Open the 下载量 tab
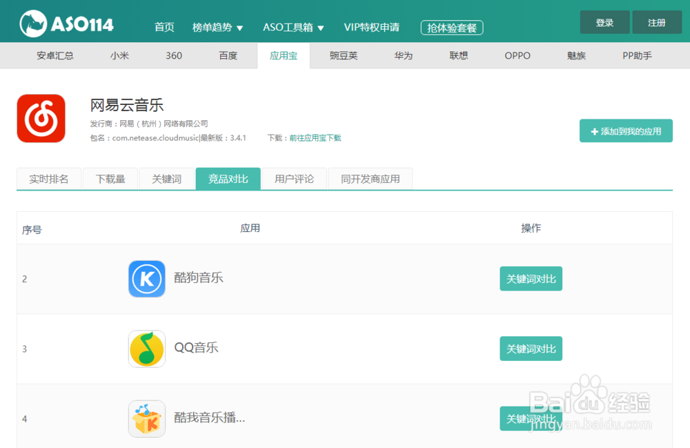The image size is (690, 448). click(x=110, y=179)
